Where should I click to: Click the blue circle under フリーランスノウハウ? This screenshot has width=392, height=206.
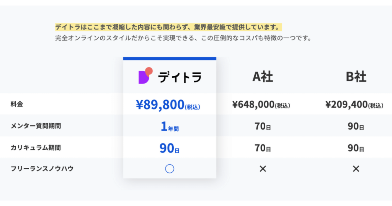pos(170,169)
